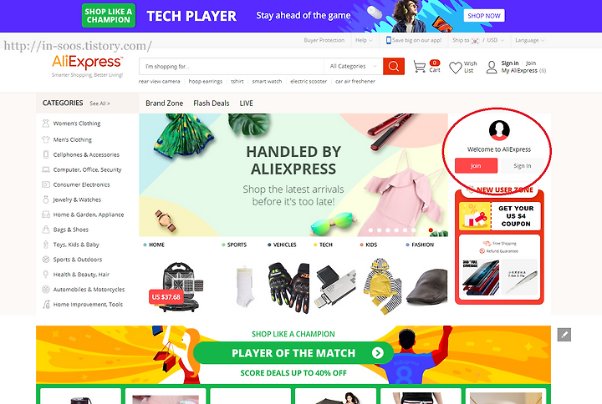
Task: Click the red Join button
Action: tap(476, 165)
